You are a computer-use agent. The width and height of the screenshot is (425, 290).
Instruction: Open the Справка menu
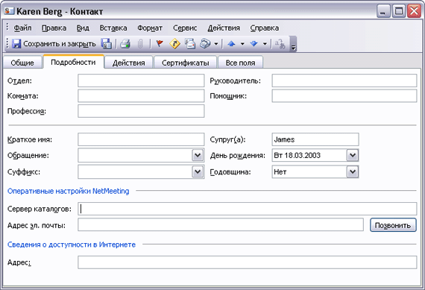tap(264, 28)
